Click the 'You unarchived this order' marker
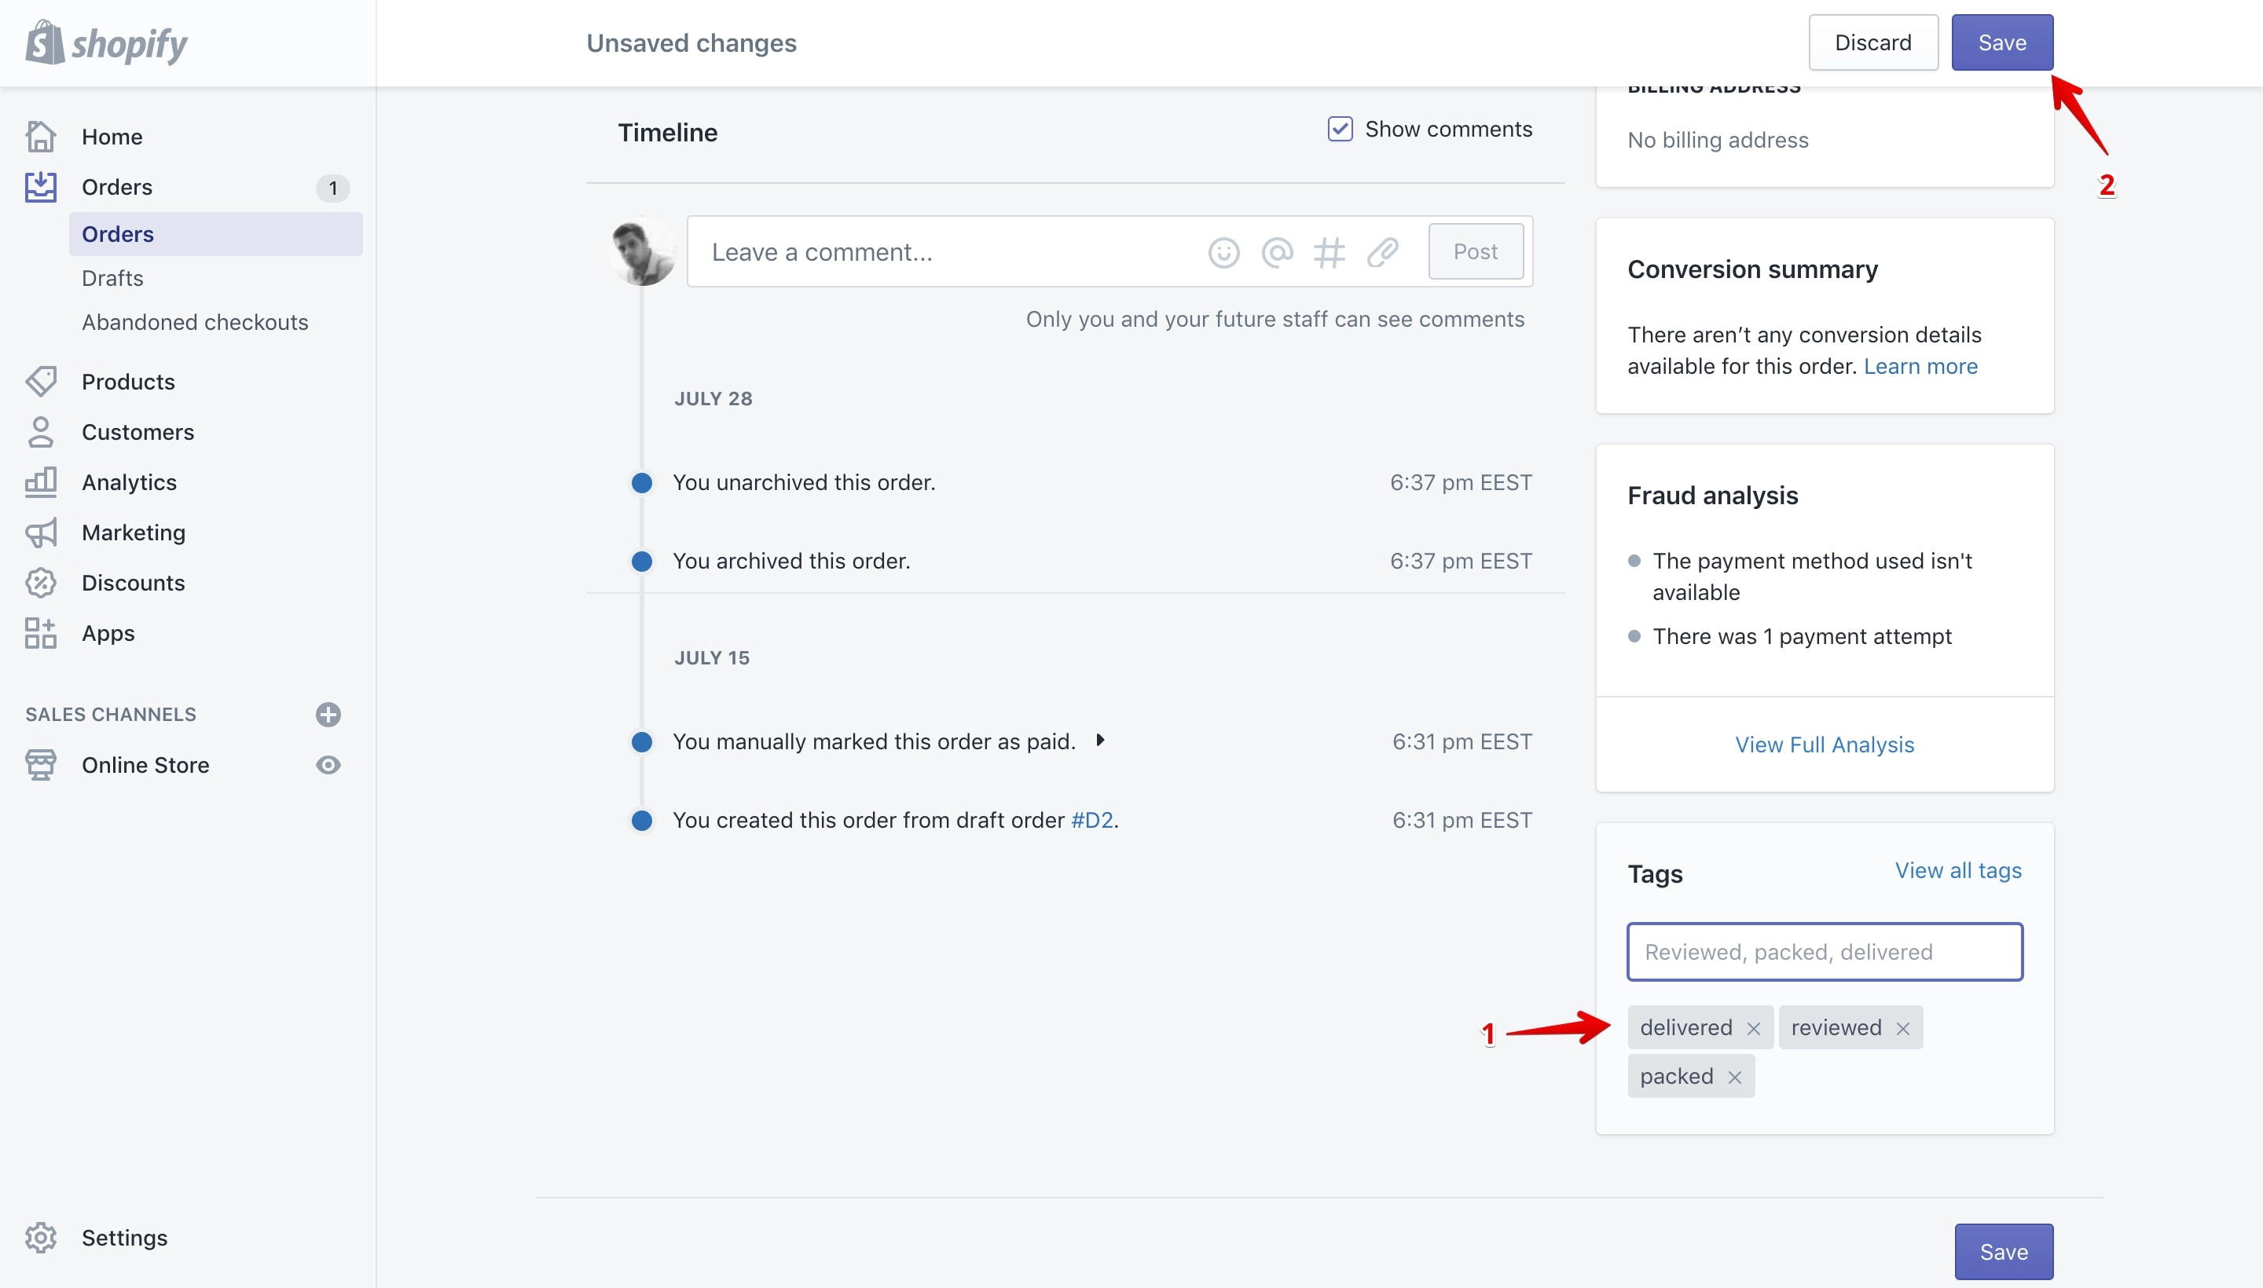 642,483
